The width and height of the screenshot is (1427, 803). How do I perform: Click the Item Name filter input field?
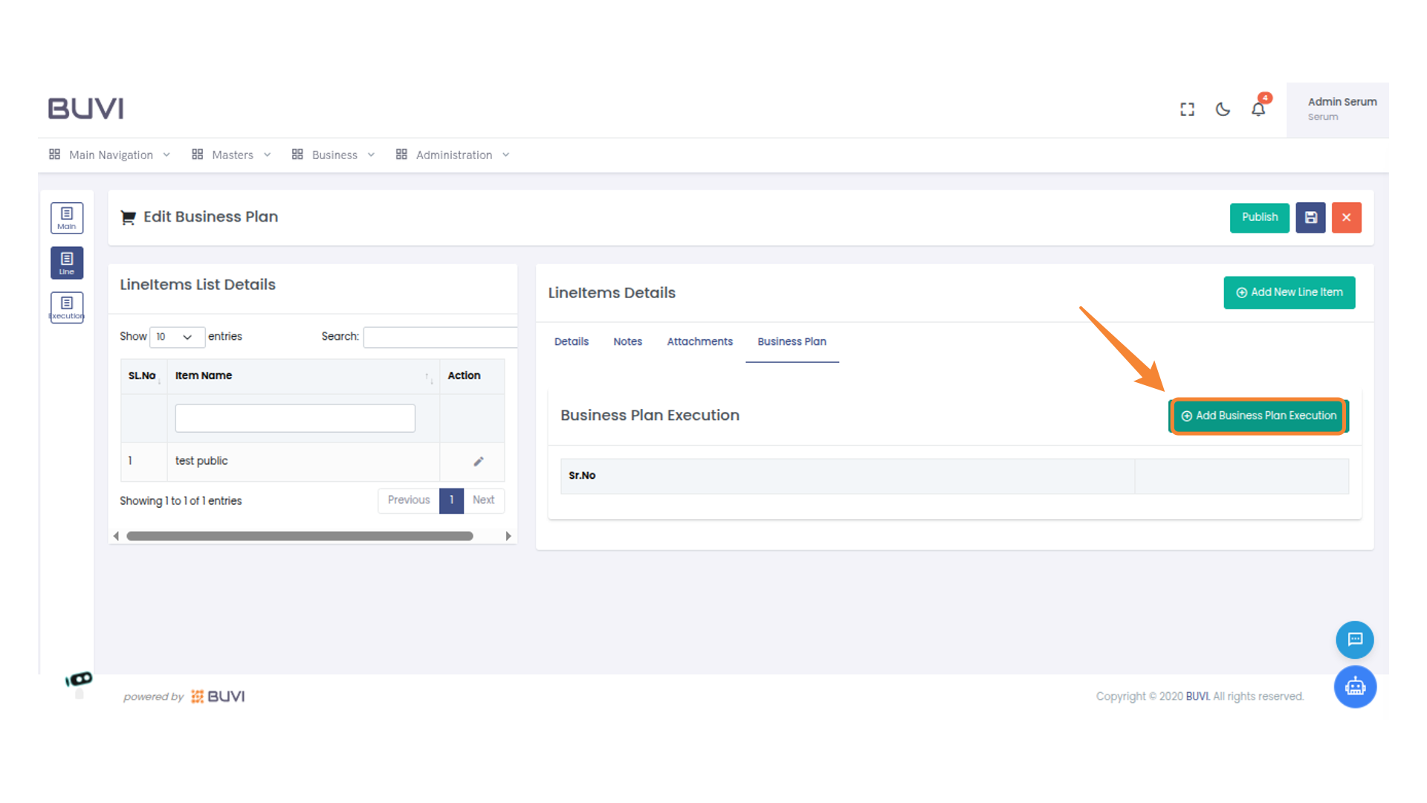click(x=295, y=419)
